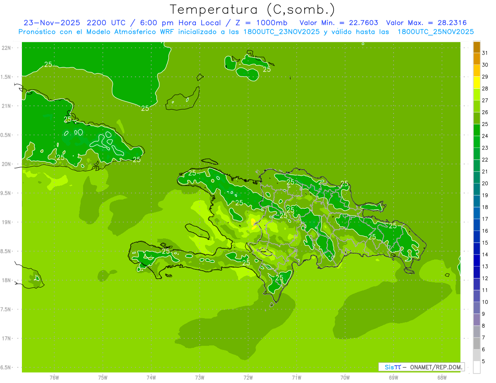
Task: Click legend value '31' label
Action: (x=485, y=53)
